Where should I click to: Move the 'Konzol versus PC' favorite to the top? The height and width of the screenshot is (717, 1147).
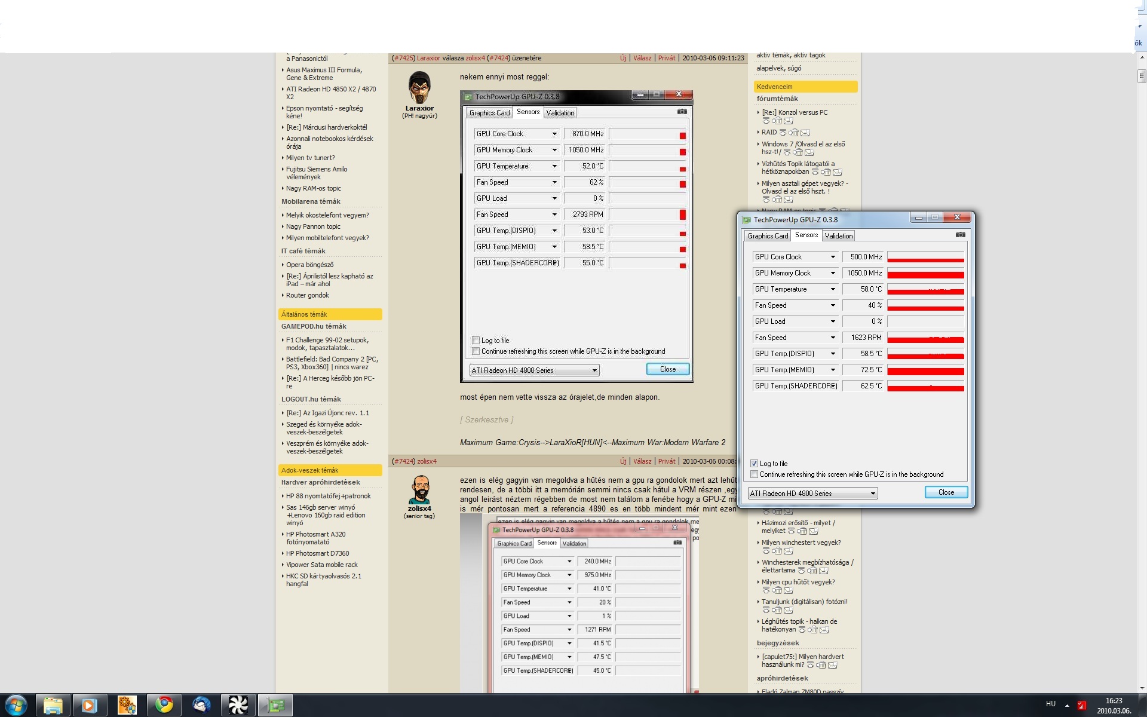[x=766, y=121]
